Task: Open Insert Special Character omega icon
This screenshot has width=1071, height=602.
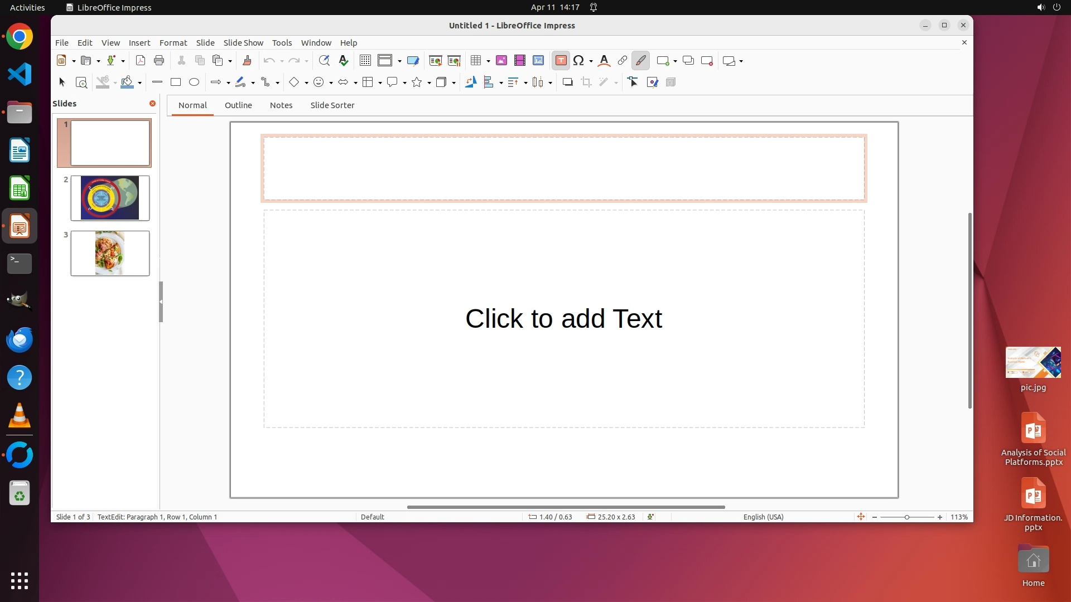Action: click(578, 61)
